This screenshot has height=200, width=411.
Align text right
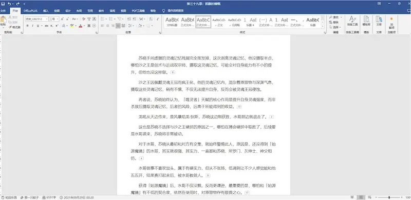click(x=113, y=26)
